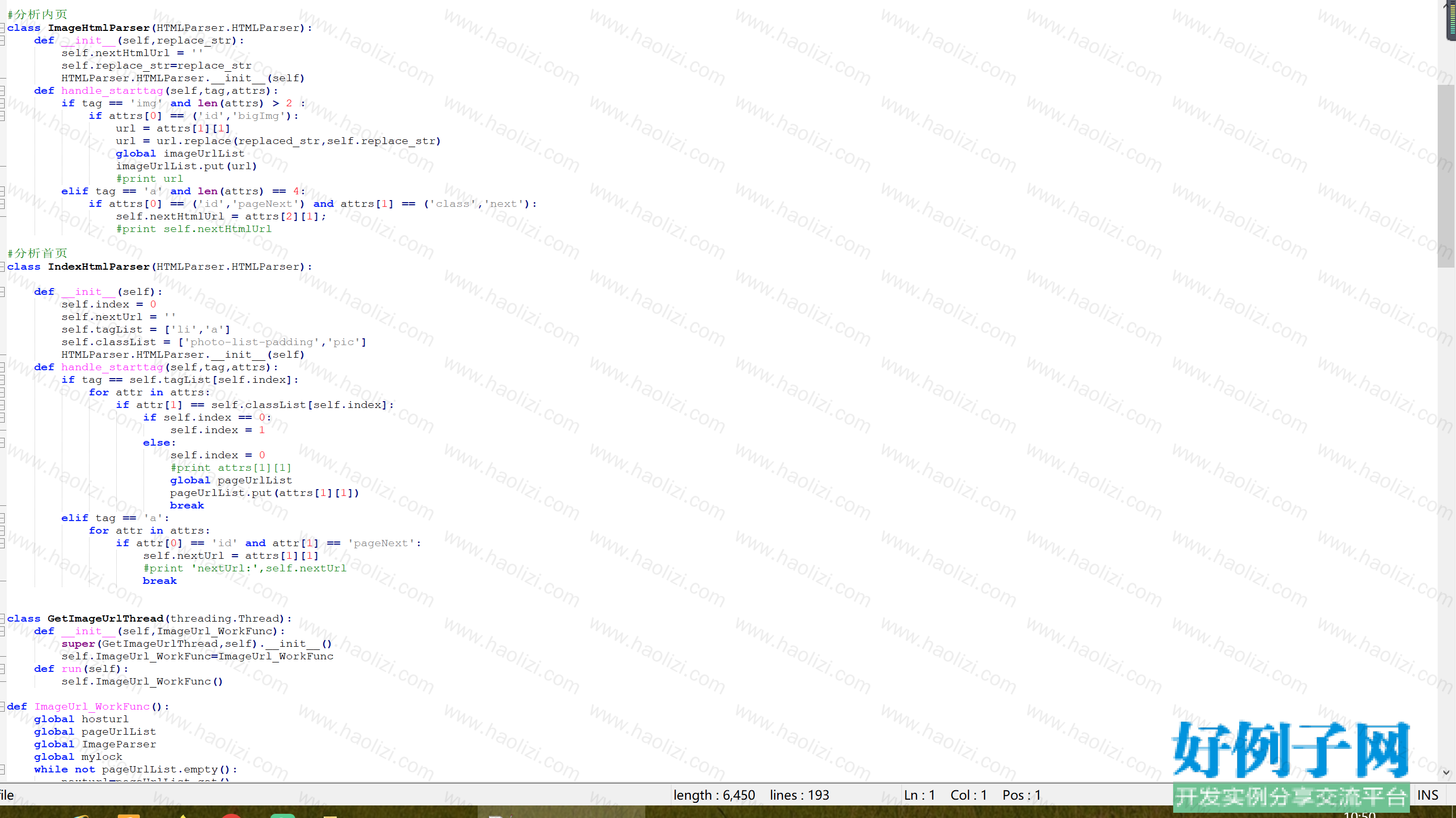Place cursor on '#分析内页' comment line
Screen dimensions: 1456x818
point(37,14)
